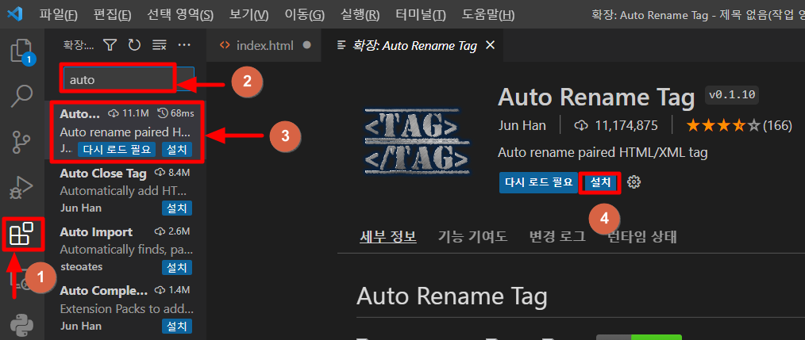Close the Auto Rename Tag extension tab

(491, 45)
